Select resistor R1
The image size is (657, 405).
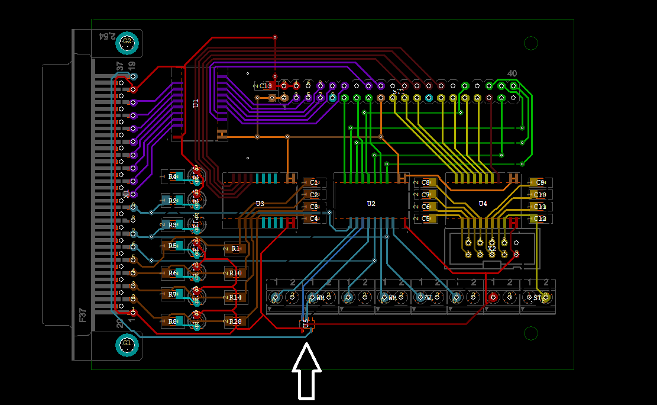click(x=236, y=249)
